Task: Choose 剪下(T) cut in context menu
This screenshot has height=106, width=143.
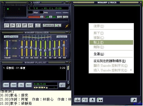Action: coord(111,33)
